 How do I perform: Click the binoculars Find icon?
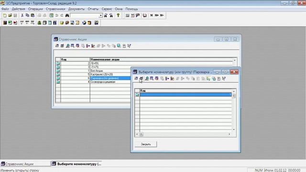click(x=67, y=15)
